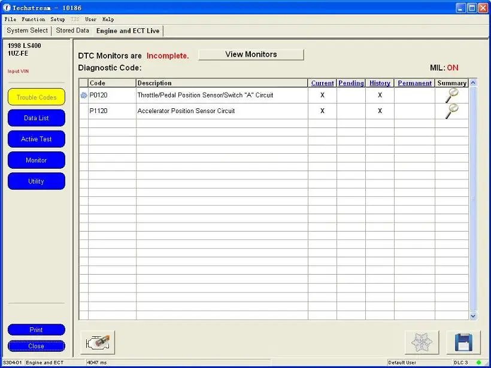
Task: Minimize the Techstream window
Action: [x=460, y=8]
